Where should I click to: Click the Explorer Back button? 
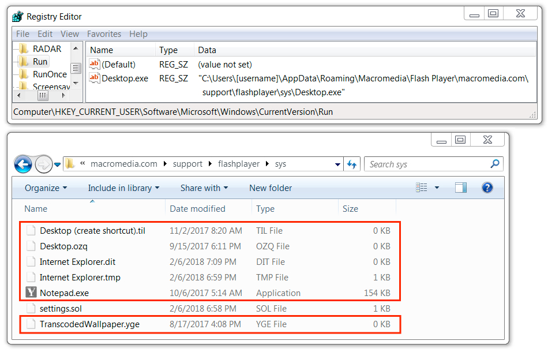[23, 164]
